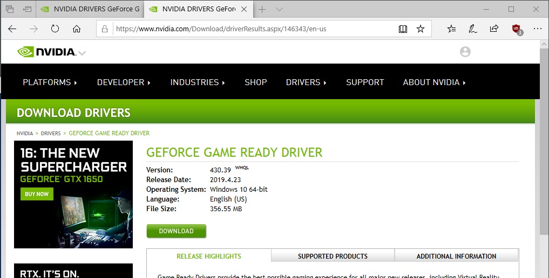
Task: Share this page using share icon
Action: 494,29
